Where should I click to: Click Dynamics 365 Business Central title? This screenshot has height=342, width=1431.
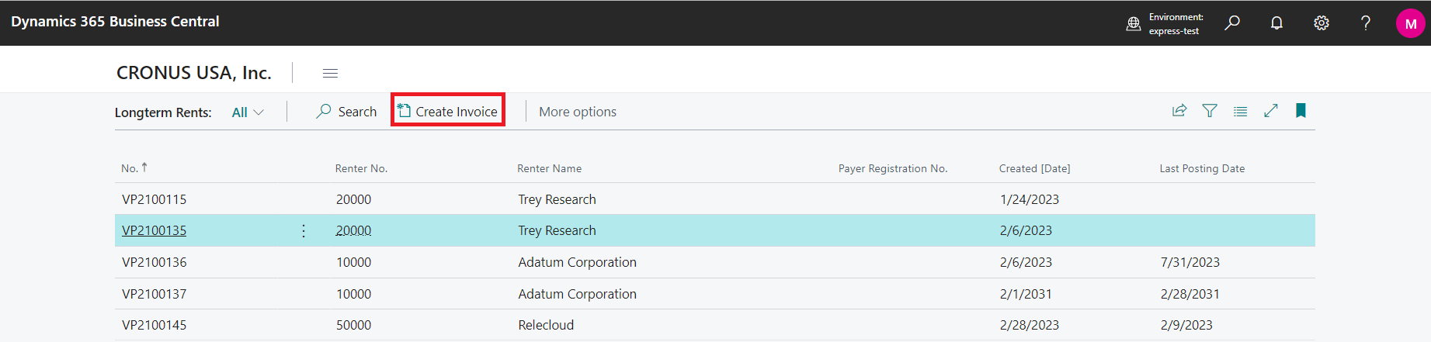pos(115,22)
